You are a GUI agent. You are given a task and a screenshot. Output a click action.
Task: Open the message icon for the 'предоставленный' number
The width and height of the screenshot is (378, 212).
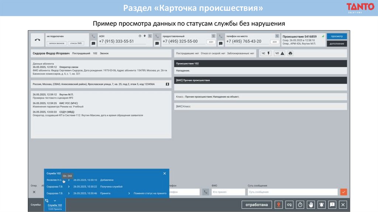(x=157, y=44)
